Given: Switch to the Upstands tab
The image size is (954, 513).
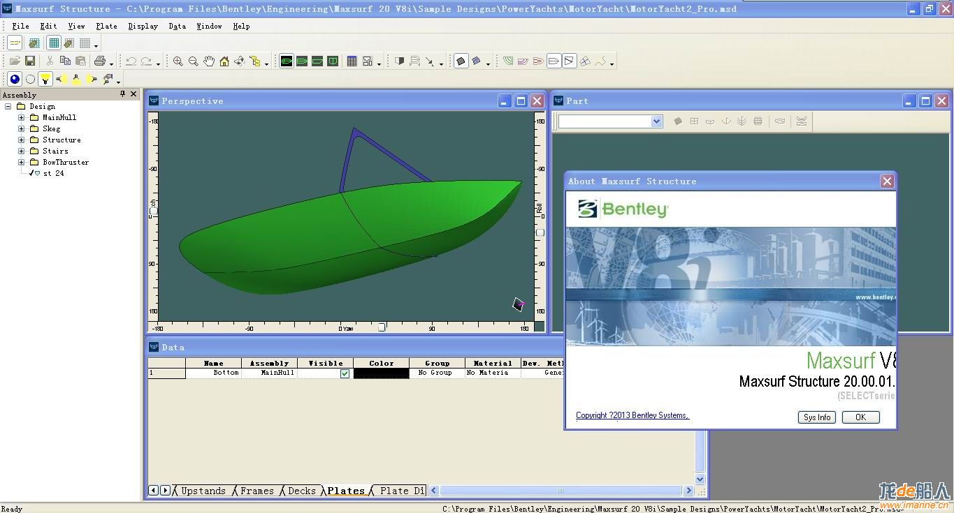Looking at the screenshot, I should pyautogui.click(x=203, y=491).
